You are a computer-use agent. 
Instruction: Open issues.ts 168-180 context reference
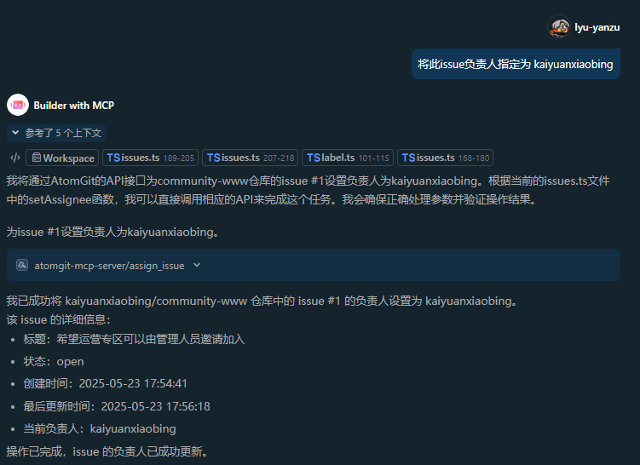[x=446, y=158]
